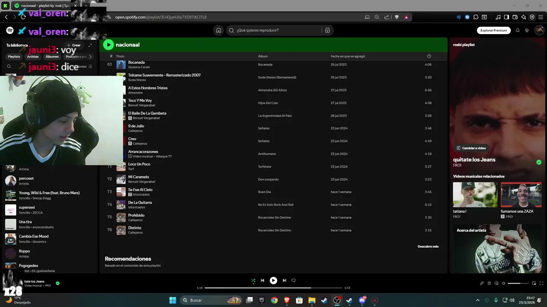
Task: Expand library with the arrows icon
Action: point(90,45)
